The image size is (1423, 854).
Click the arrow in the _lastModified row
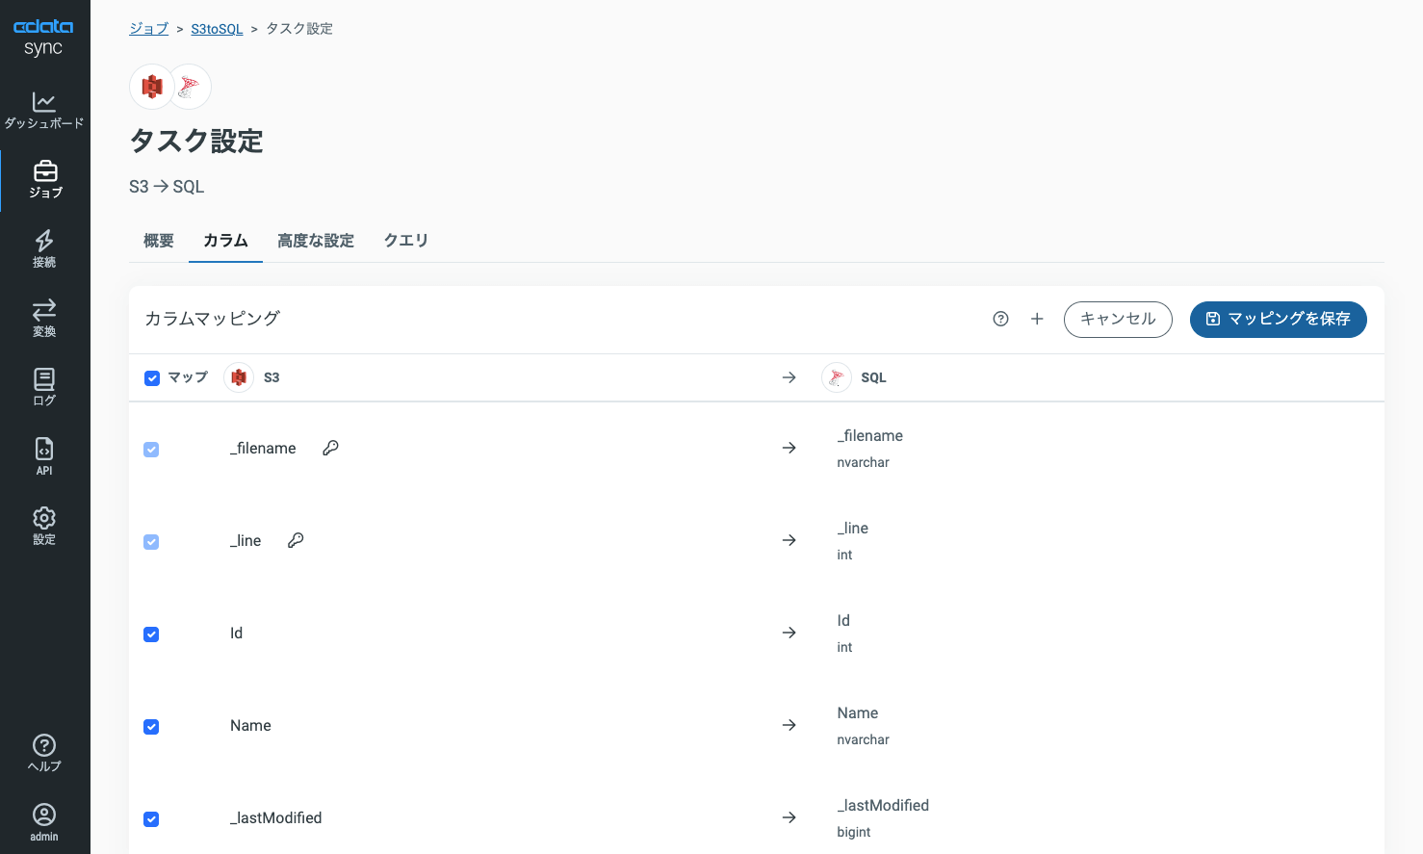click(789, 817)
